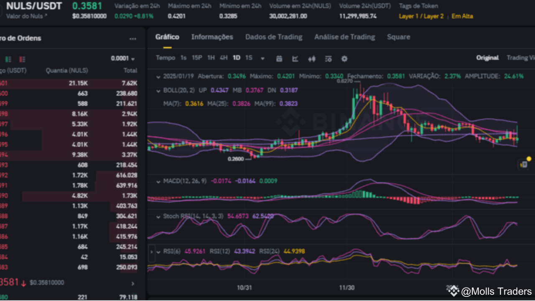Open the Em Alta token tag

[x=462, y=16]
